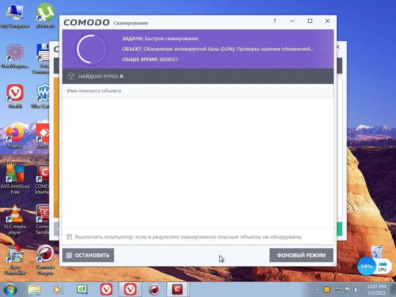396x297 pixels.
Task: Click the НАЙДЕНО УГРОЗ threat counter bar
Action: click(198, 76)
